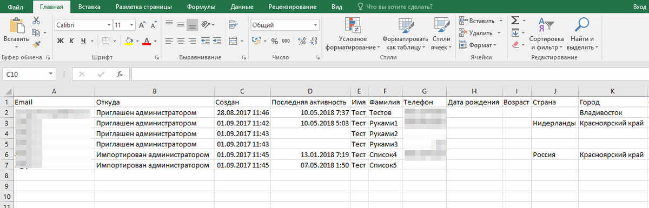Click the Insert Function fx icon

pyautogui.click(x=120, y=74)
